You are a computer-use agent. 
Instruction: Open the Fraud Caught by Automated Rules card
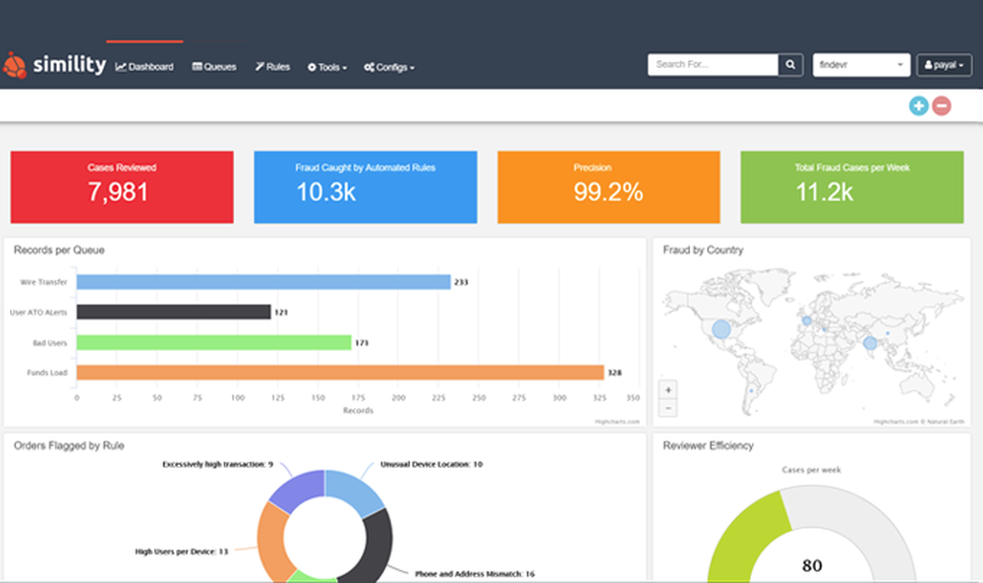click(366, 187)
